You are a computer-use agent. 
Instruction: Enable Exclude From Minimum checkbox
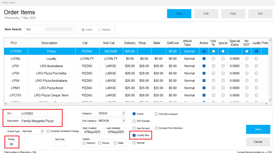[x=156, y=128]
